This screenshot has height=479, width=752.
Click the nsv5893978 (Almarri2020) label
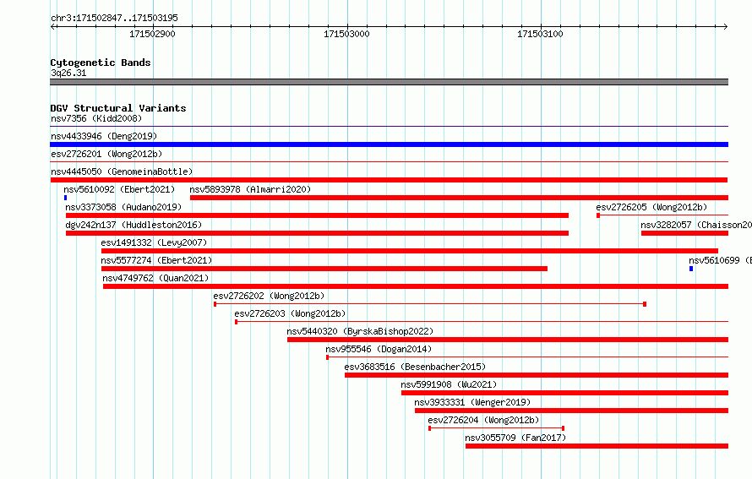point(250,189)
